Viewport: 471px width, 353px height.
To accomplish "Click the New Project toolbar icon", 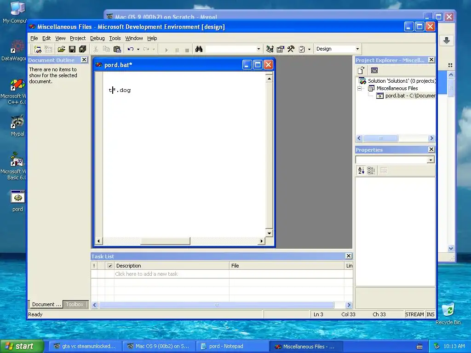I will (38, 49).
